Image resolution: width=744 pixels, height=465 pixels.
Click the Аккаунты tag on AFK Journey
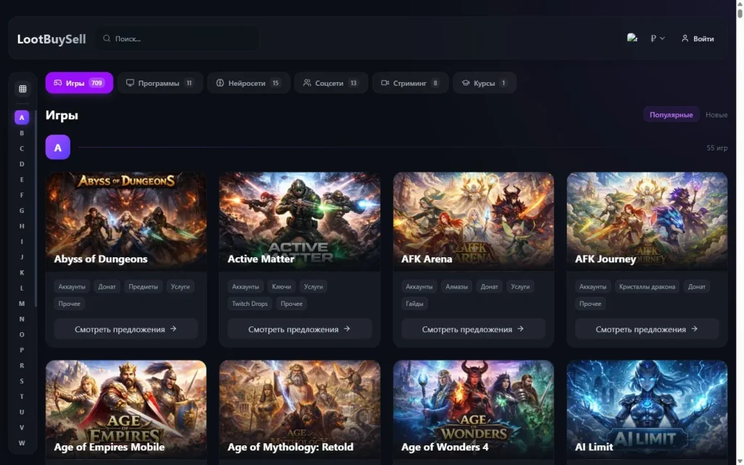coord(593,286)
